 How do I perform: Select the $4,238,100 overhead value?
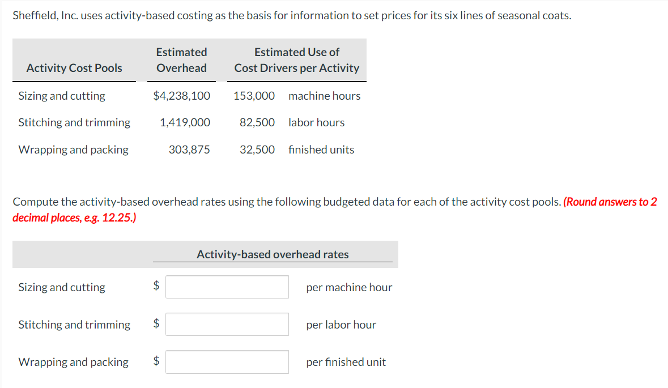(181, 96)
